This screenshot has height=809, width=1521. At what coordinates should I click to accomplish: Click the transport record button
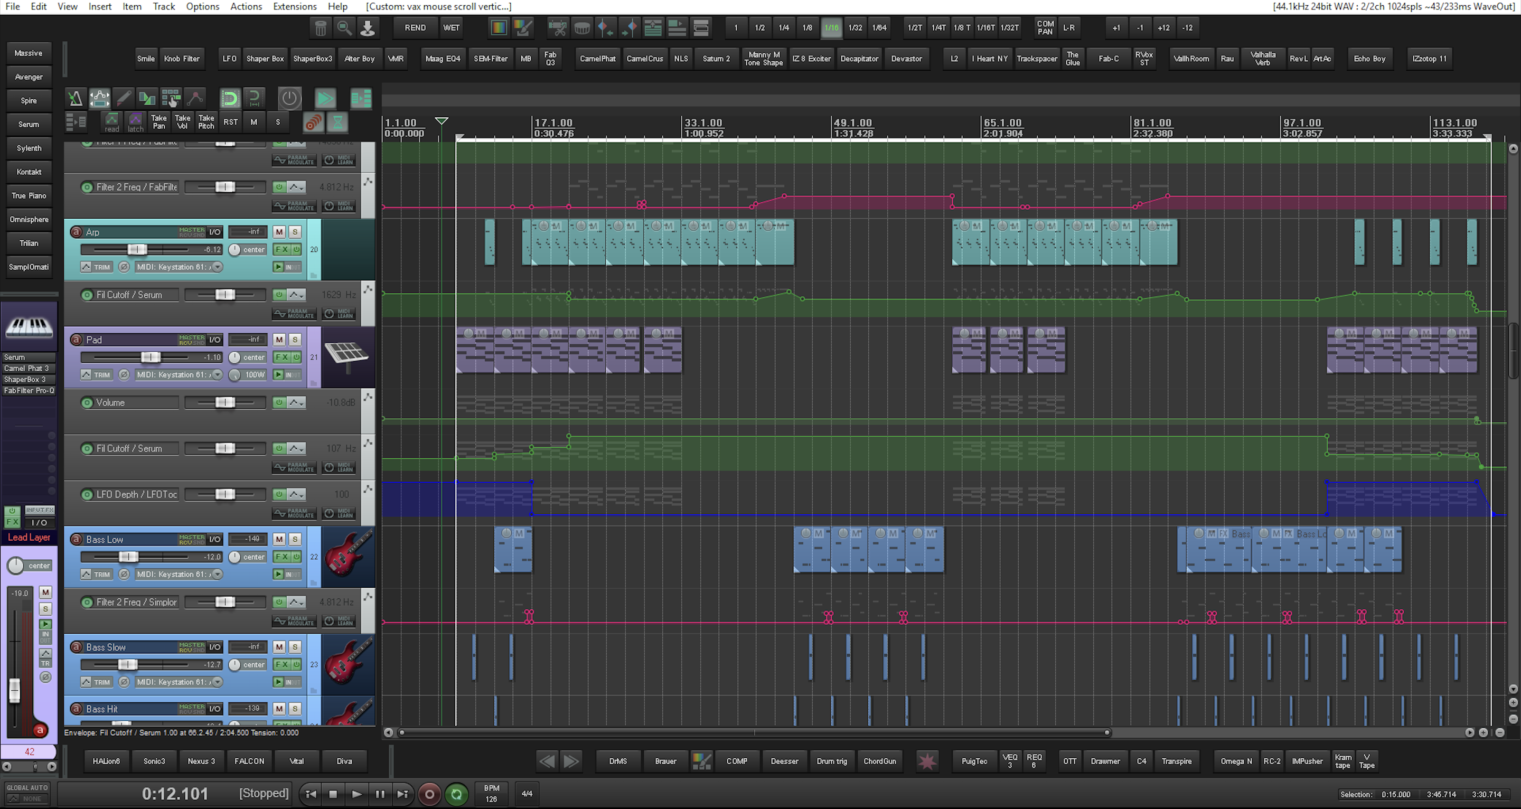pyautogui.click(x=429, y=794)
